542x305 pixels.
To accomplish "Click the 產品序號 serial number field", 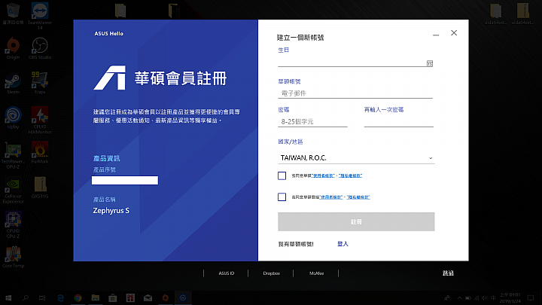I will click(125, 180).
